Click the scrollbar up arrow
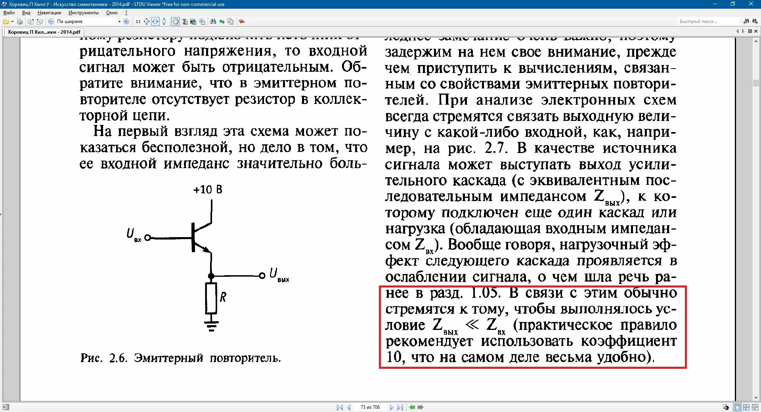Viewport: 761px width, 412px height. [756, 41]
